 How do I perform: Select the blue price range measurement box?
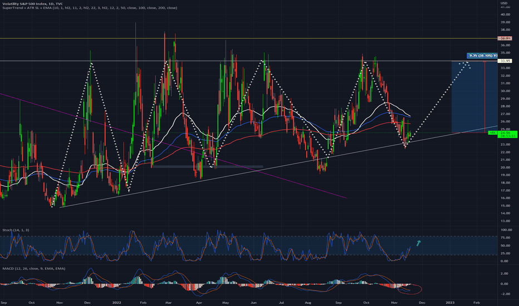474,97
